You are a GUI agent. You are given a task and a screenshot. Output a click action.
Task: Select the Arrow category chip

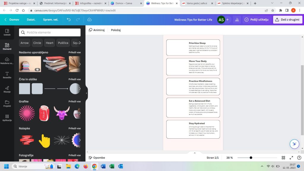coord(25,43)
